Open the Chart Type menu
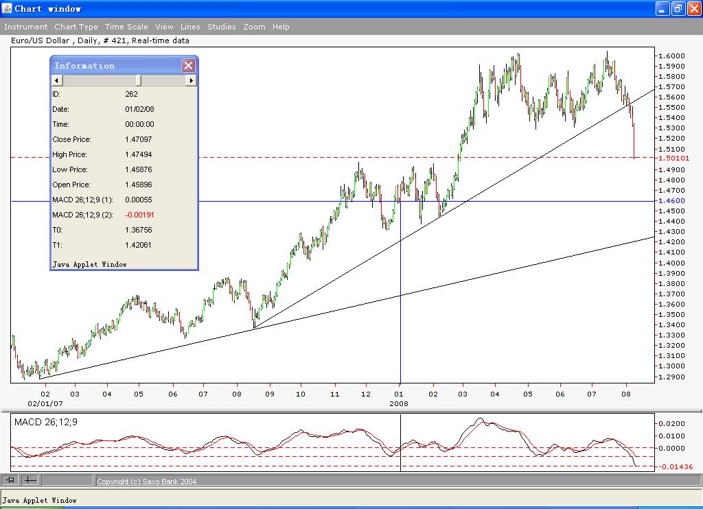The width and height of the screenshot is (703, 509). pyautogui.click(x=76, y=27)
